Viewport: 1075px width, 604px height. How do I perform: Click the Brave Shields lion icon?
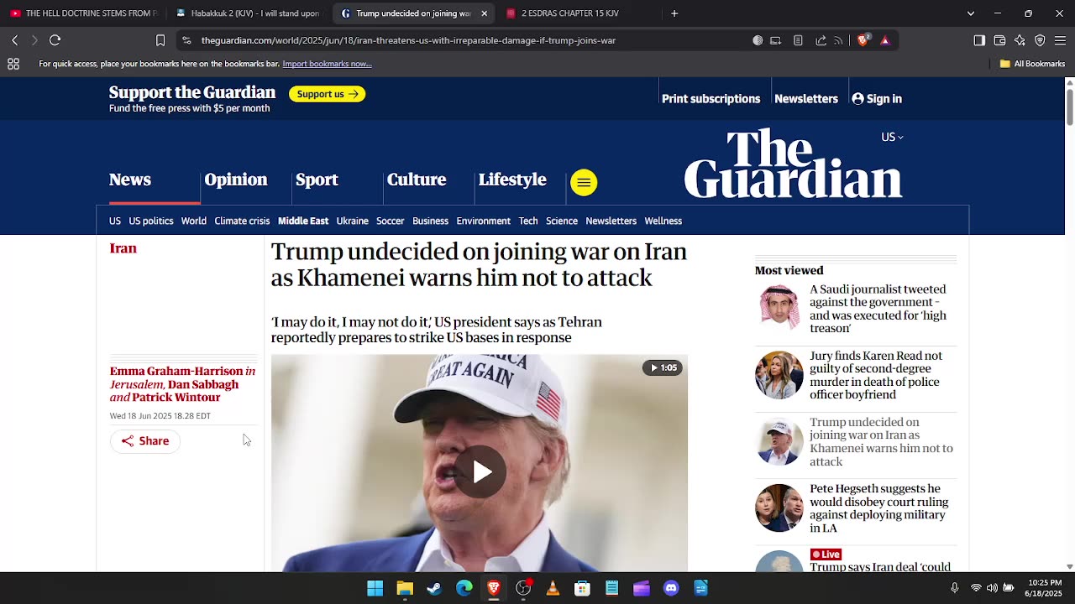click(863, 40)
